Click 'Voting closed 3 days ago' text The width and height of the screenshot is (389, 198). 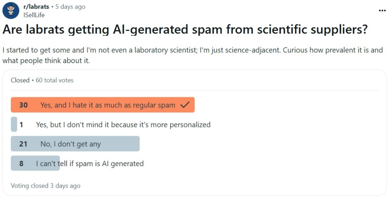tap(46, 186)
